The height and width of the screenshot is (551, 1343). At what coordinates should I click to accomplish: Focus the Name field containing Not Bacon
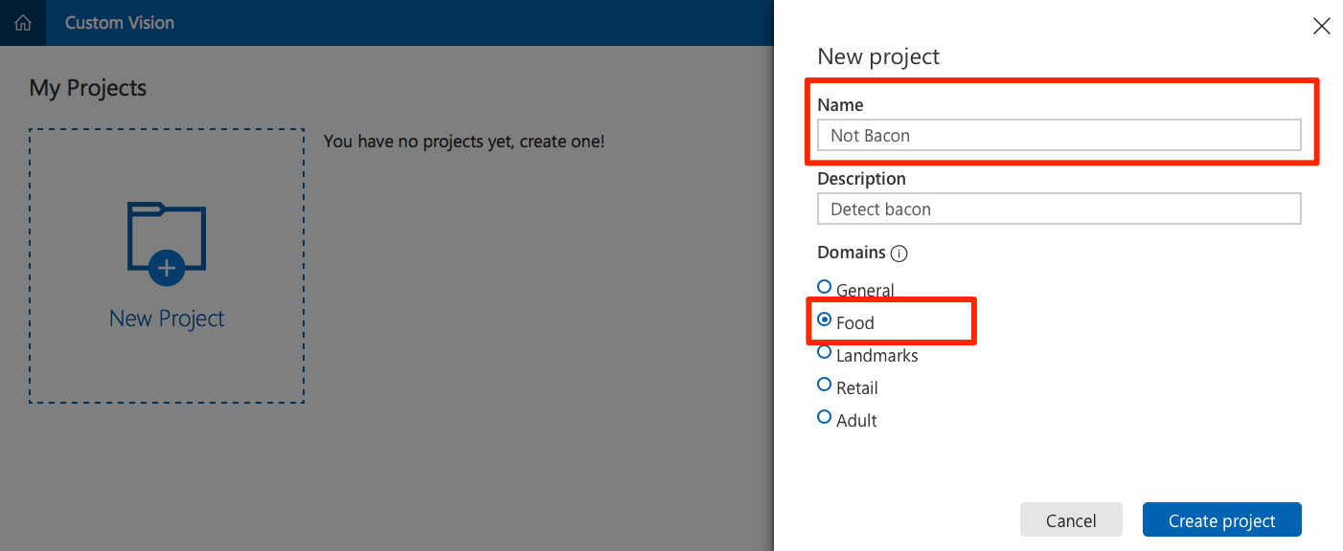1059,135
